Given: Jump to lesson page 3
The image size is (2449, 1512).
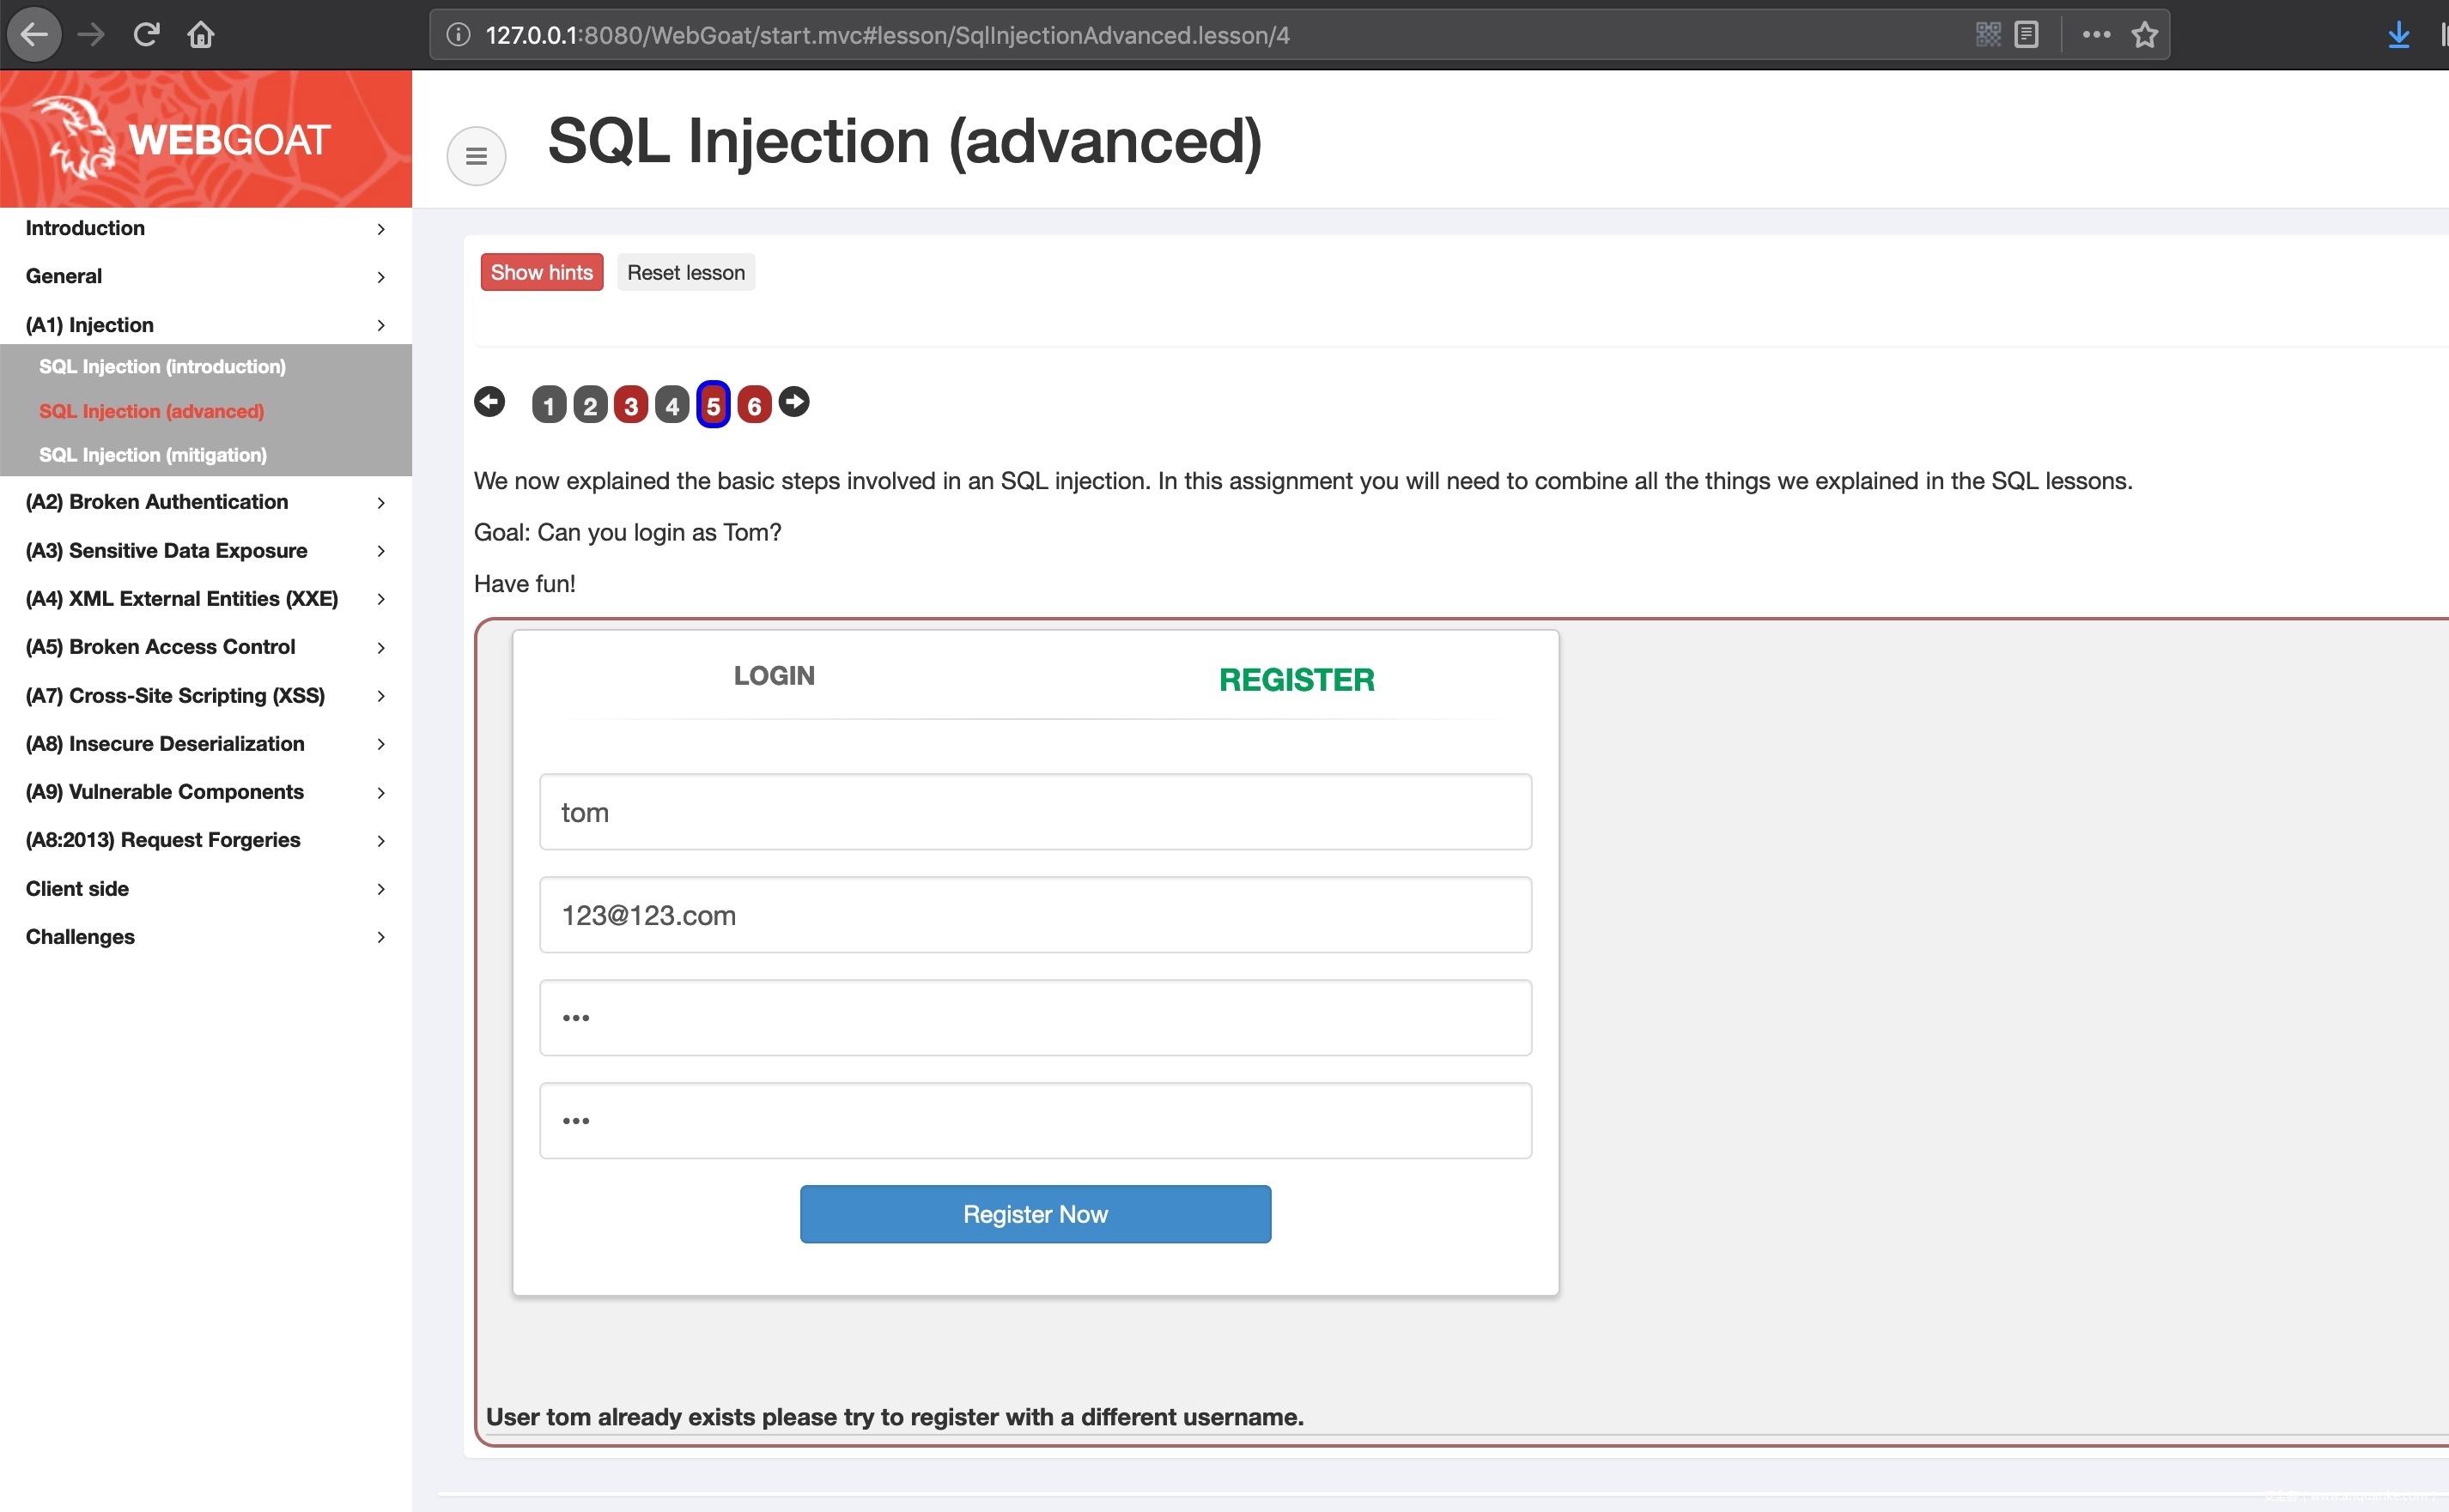Looking at the screenshot, I should [630, 405].
